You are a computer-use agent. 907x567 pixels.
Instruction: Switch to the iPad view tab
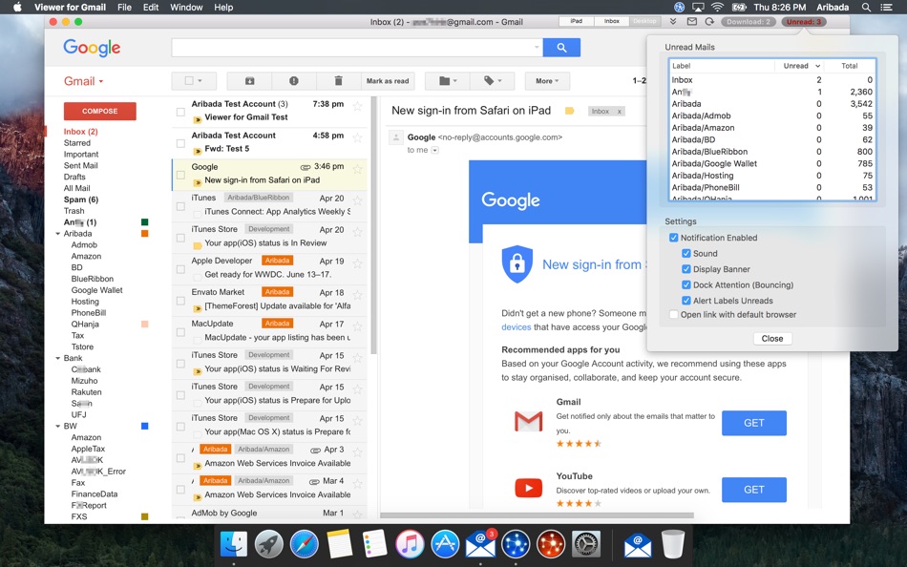point(576,21)
